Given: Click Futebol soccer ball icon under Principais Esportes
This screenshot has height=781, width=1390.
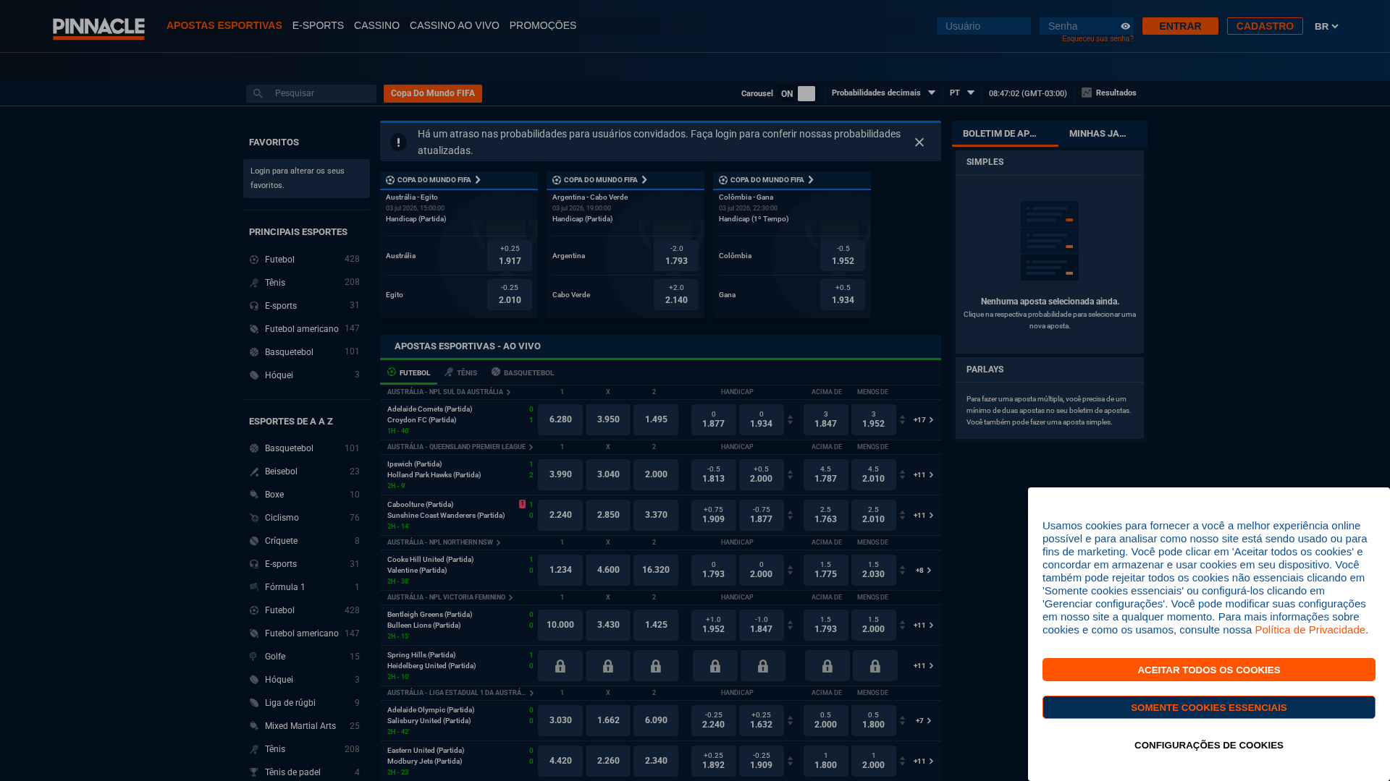Looking at the screenshot, I should [254, 260].
